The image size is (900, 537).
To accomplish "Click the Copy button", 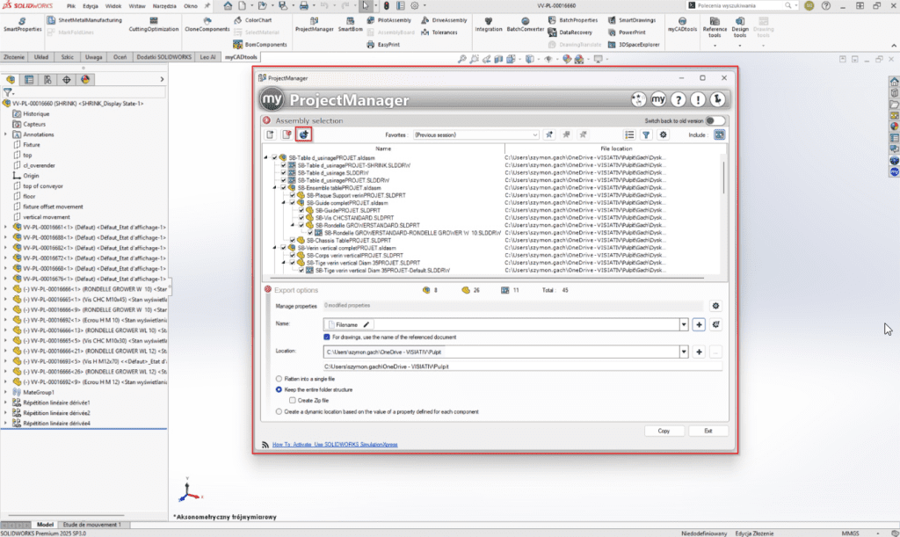I will [x=664, y=431].
